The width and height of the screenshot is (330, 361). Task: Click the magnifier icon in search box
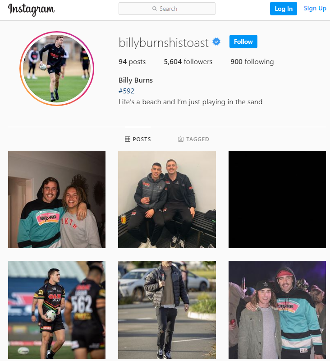[155, 9]
